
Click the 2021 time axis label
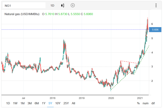pos(140,98)
